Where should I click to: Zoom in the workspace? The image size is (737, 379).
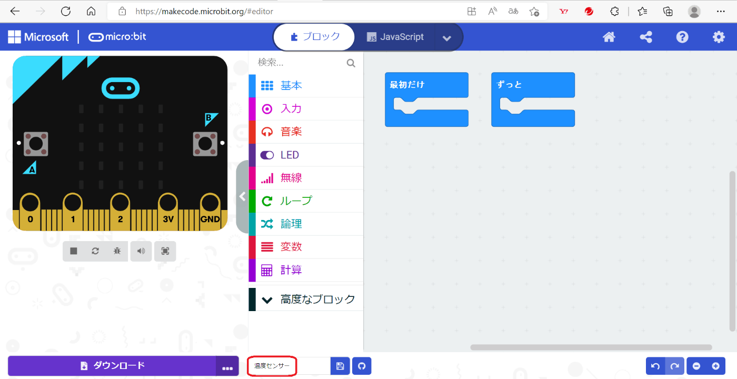click(x=715, y=366)
